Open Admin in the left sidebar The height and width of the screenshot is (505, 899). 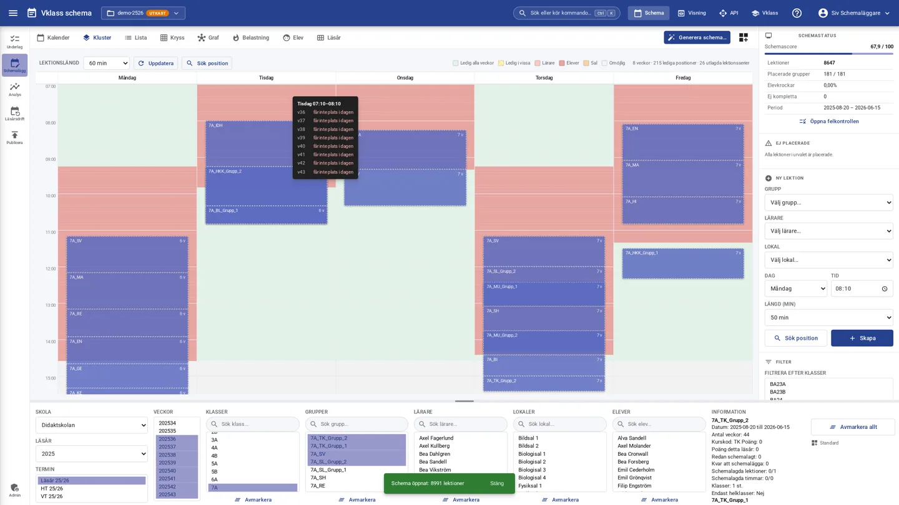pyautogui.click(x=14, y=490)
